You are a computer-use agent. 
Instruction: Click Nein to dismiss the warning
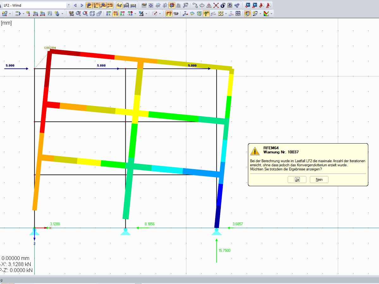click(x=319, y=180)
